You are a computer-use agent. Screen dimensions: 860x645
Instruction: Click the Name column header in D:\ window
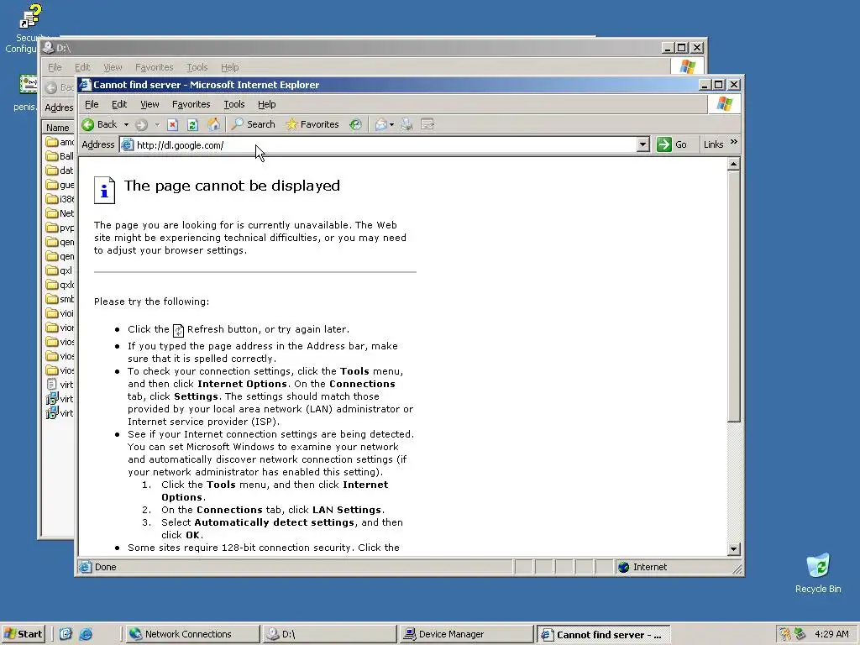click(58, 128)
